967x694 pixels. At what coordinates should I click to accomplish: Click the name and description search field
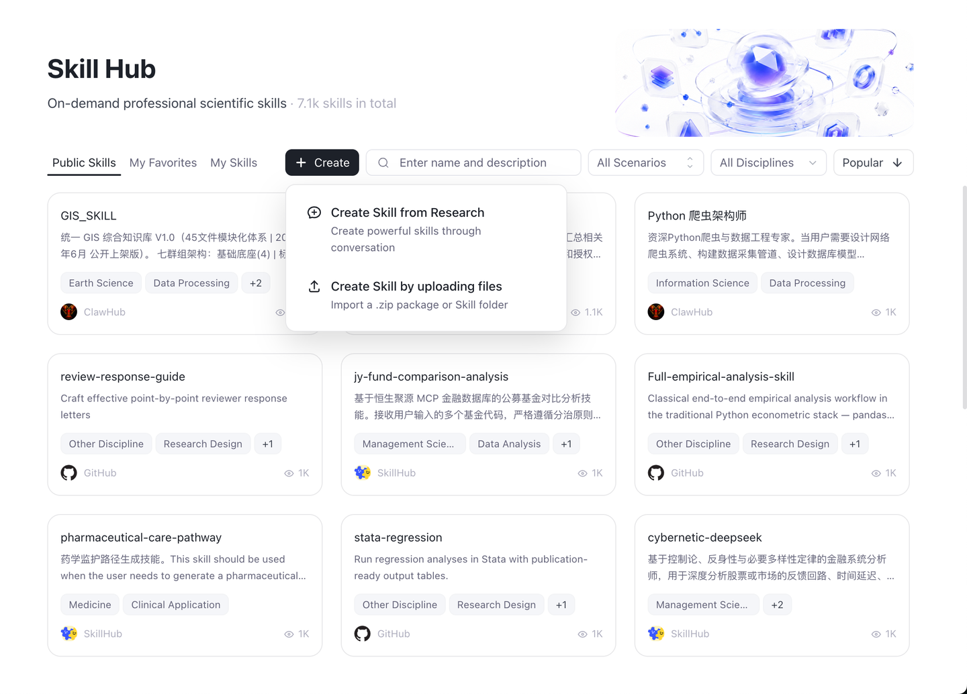pyautogui.click(x=473, y=162)
